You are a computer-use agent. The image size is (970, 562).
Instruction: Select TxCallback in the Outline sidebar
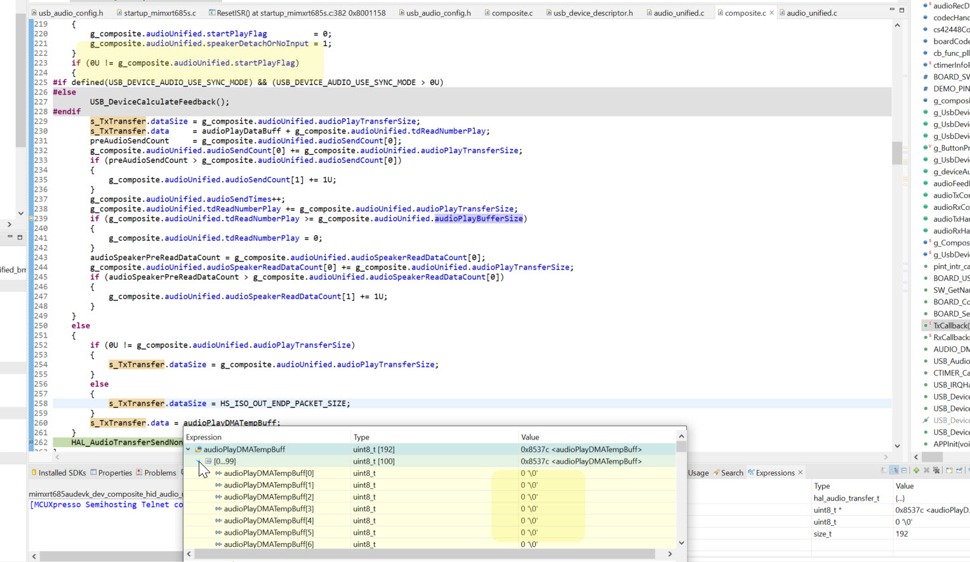[x=948, y=325]
